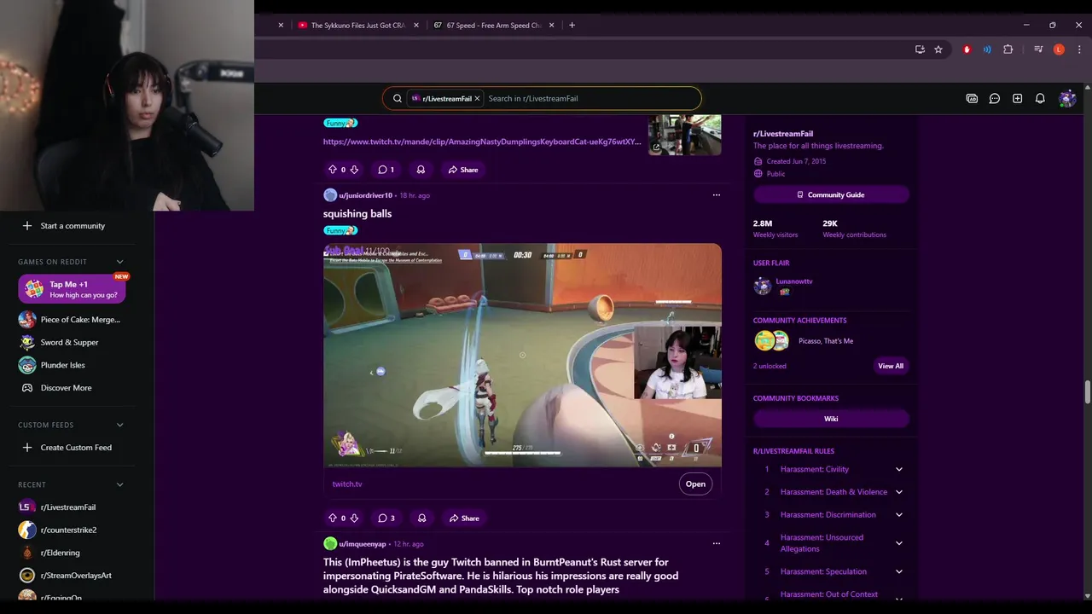Image resolution: width=1092 pixels, height=614 pixels.
Task: Visit the u/juniordriver10 profile
Action: point(365,195)
